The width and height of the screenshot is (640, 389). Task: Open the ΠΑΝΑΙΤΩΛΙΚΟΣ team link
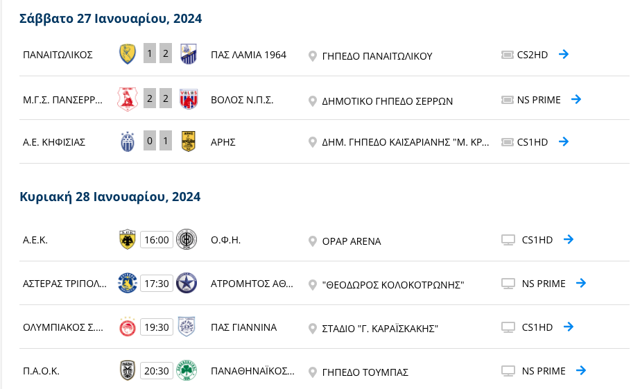coord(58,55)
